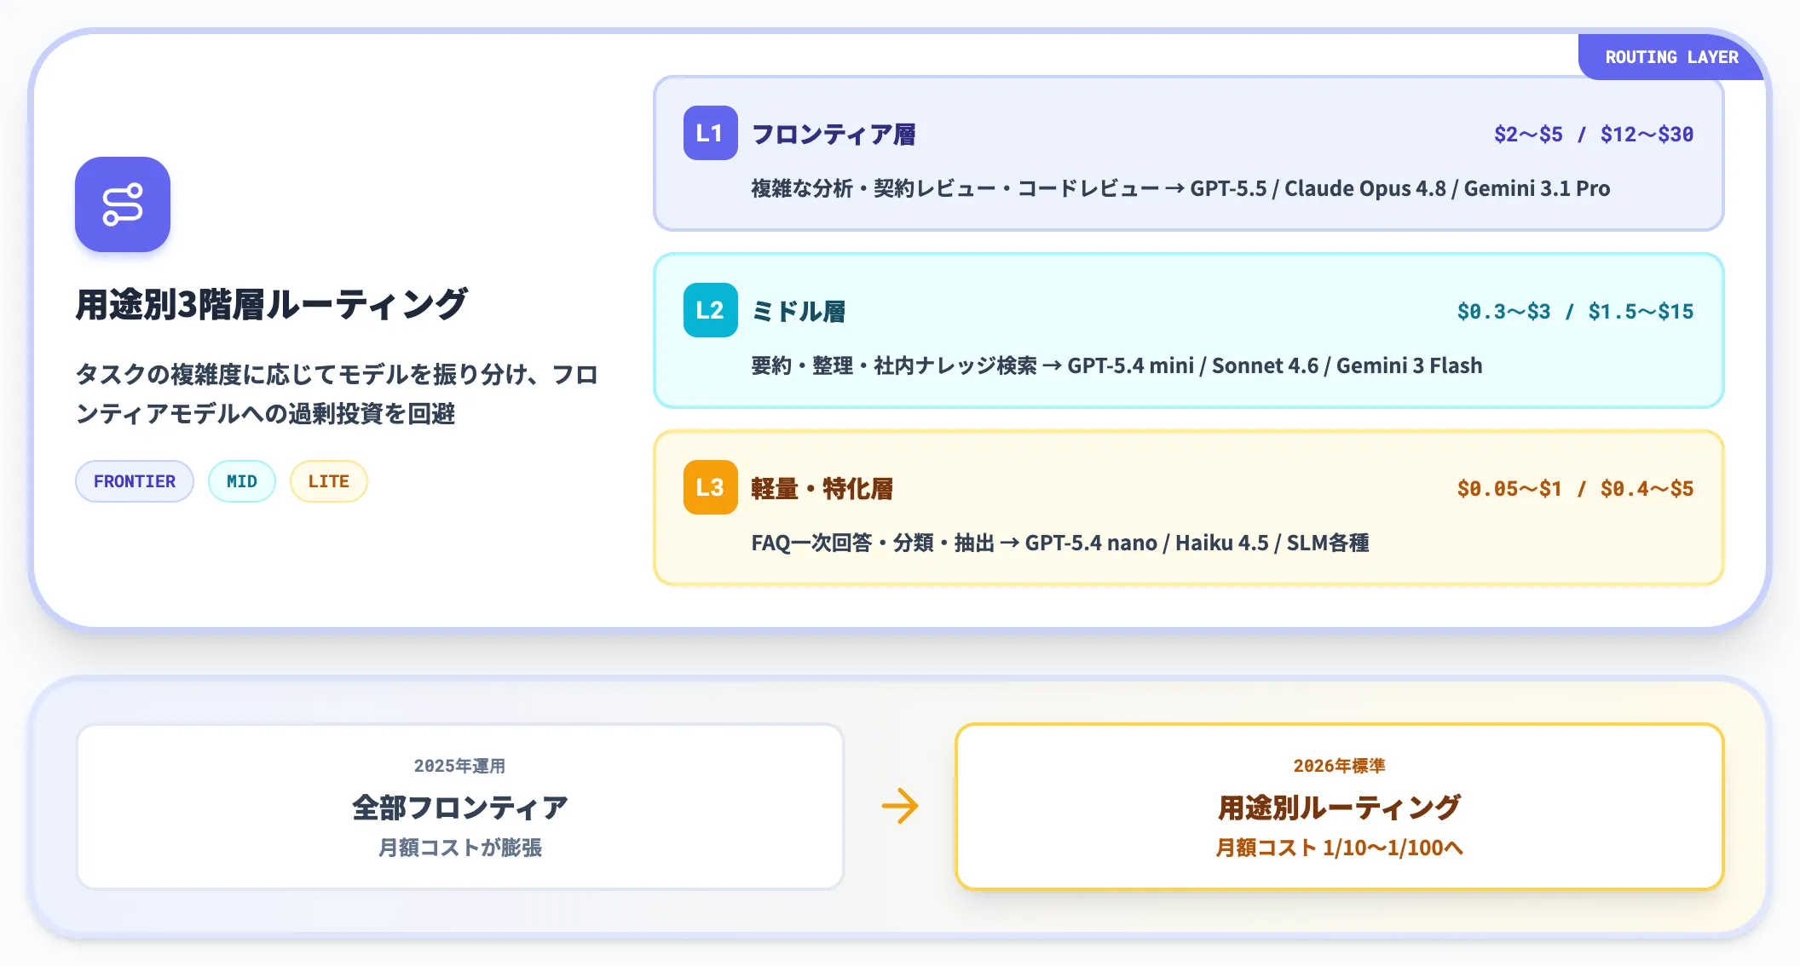Image resolution: width=1800 pixels, height=966 pixels.
Task: Click the 月額コスト 1/10〜1/100へ text
Action: 1340,848
